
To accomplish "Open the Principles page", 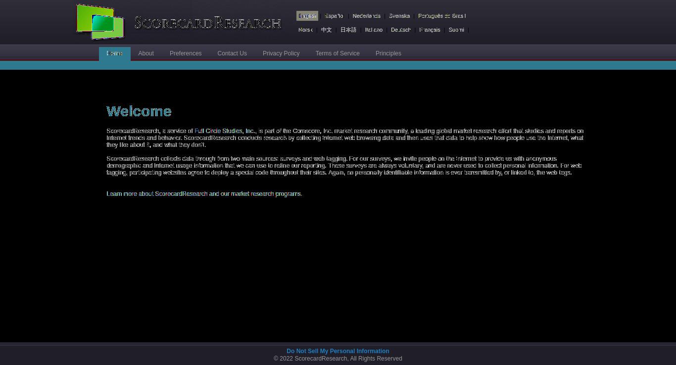I will click(x=388, y=53).
